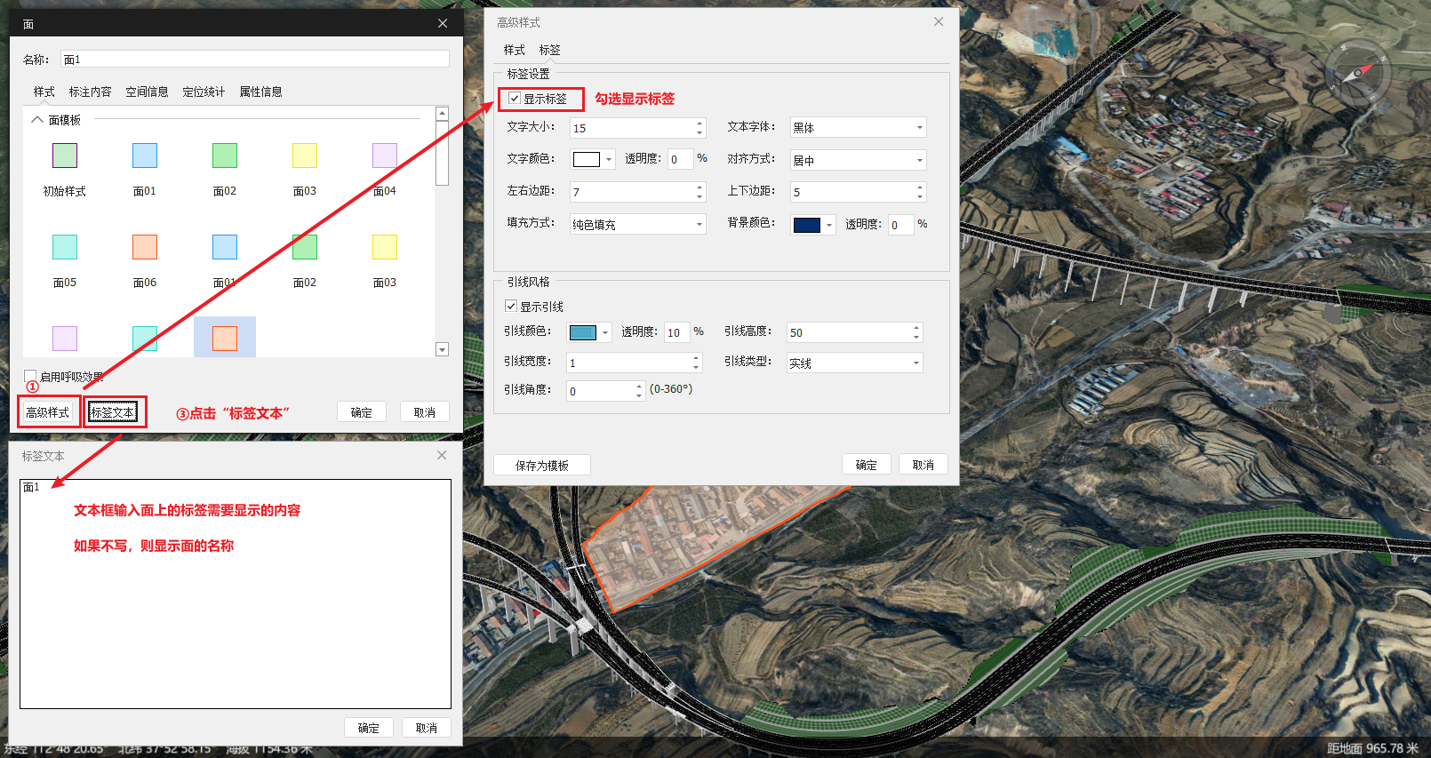1431x758 pixels.
Task: Check the 启用呼吸效果 option
Action: tap(30, 376)
